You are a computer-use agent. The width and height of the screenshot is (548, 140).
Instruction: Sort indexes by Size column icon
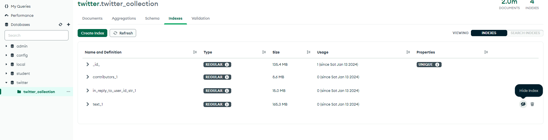pos(309,52)
